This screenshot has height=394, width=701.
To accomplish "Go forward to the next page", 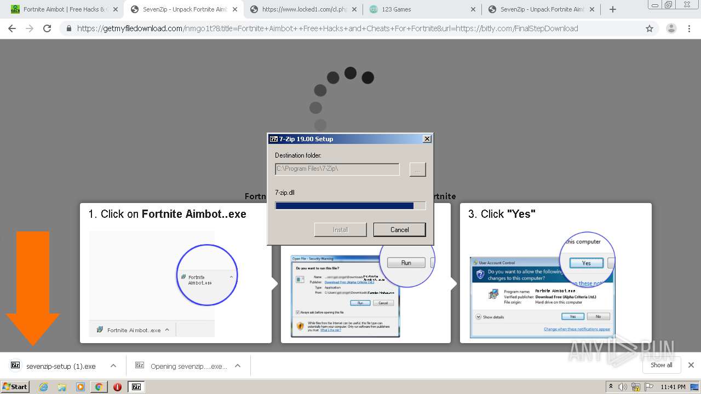I will [x=30, y=28].
